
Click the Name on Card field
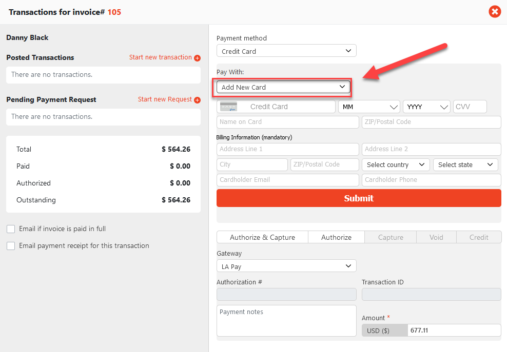point(287,122)
